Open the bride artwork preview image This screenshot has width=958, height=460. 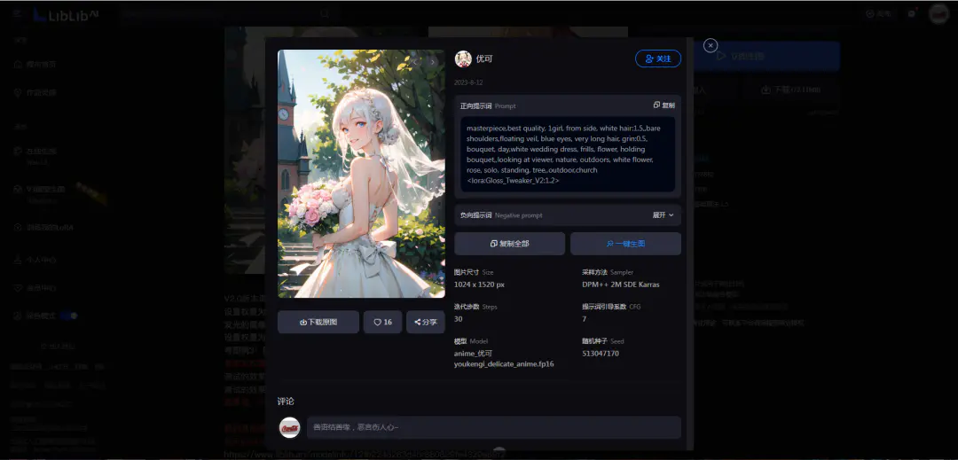pyautogui.click(x=361, y=174)
